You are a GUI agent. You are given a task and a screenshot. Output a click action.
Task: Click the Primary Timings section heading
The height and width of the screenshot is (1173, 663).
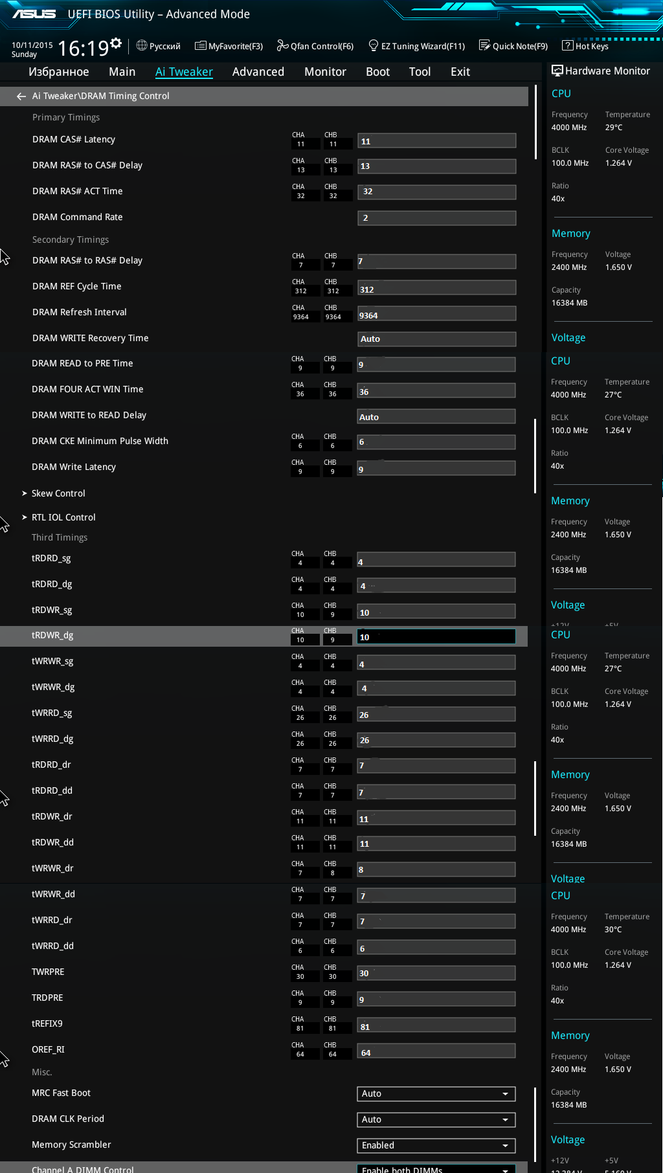[66, 117]
